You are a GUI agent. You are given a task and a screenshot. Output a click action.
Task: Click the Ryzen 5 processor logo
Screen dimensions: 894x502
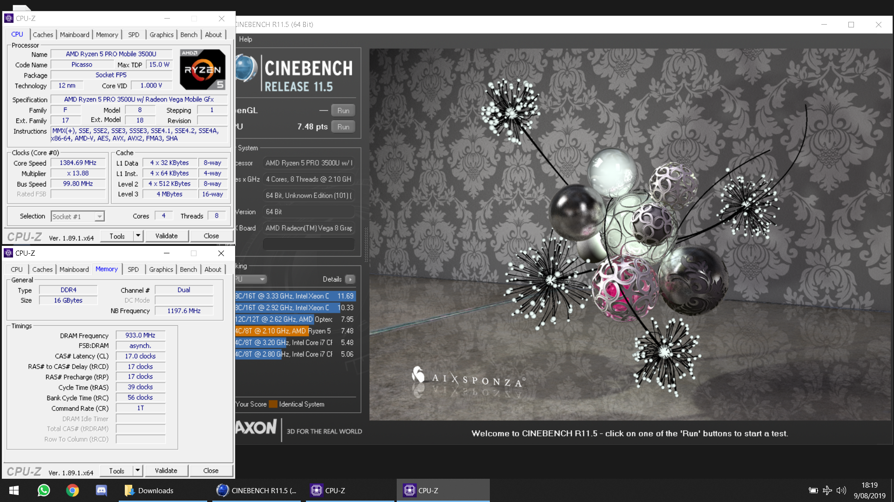coord(203,70)
